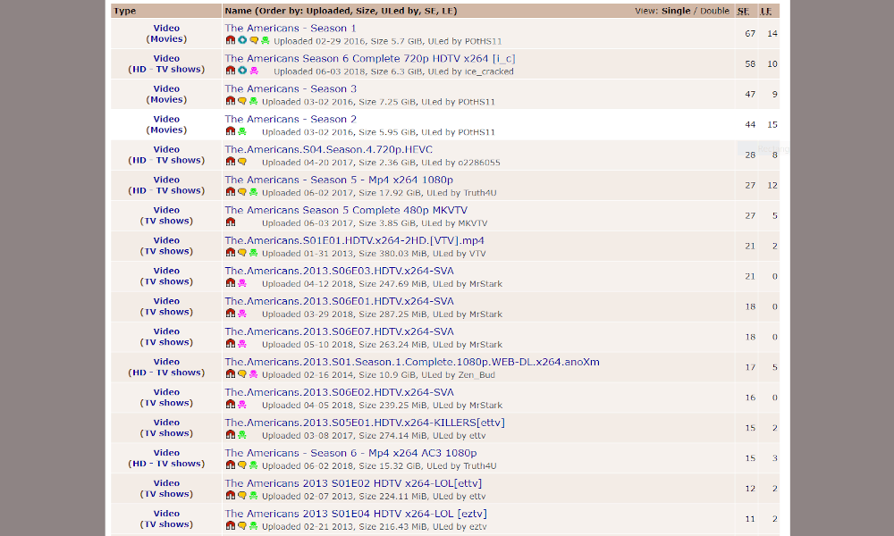Image resolution: width=894 pixels, height=536 pixels.
Task: Click green VIP skull on The Americans - Season 1 row
Action: click(266, 40)
